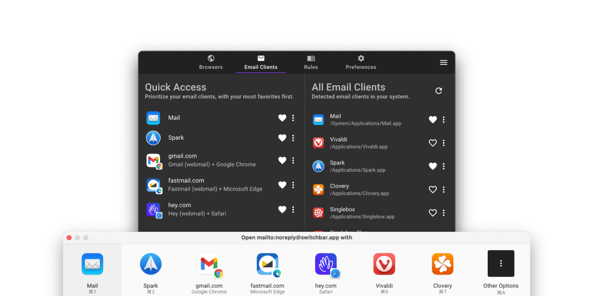Click the /Applications/Singlebox.app path text
The image size is (593, 296).
pos(362,216)
